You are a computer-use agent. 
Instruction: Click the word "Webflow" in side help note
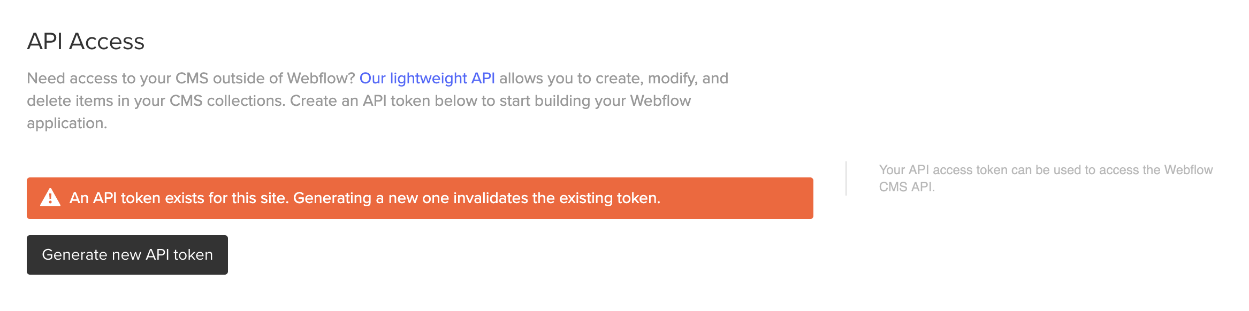coord(1189,170)
